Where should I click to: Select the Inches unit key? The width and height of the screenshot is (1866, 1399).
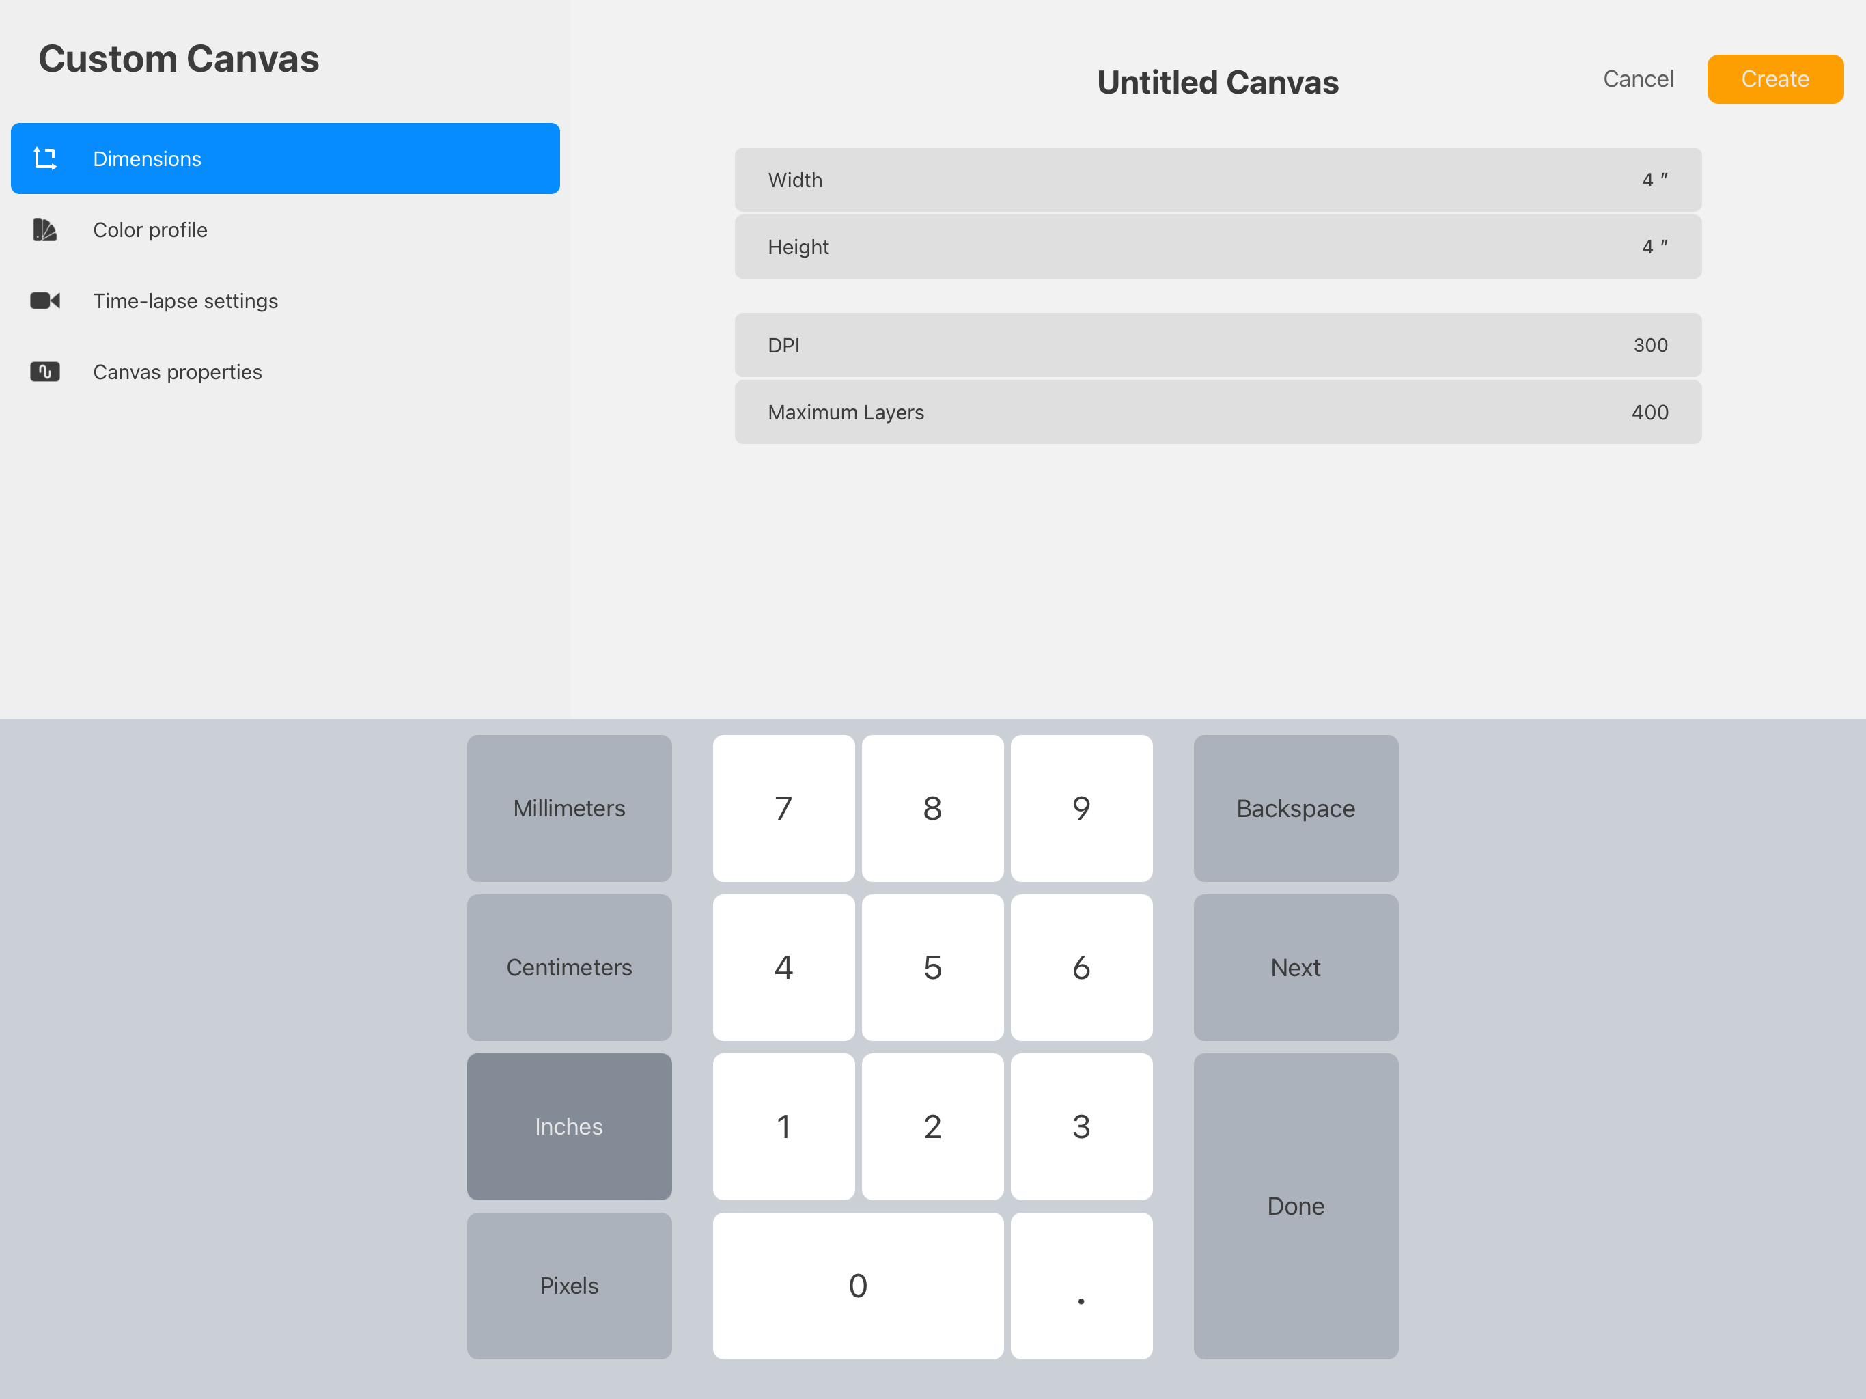click(x=570, y=1126)
